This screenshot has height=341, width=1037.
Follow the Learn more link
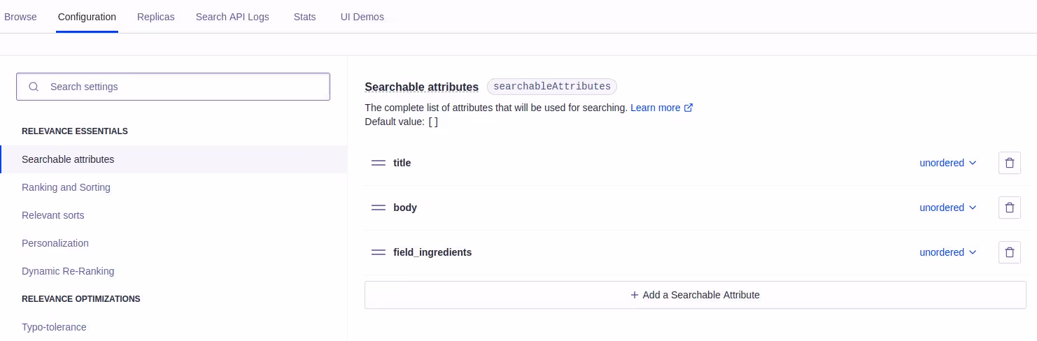point(656,108)
